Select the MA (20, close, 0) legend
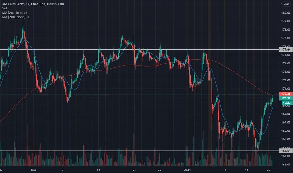 pyautogui.click(x=14, y=13)
